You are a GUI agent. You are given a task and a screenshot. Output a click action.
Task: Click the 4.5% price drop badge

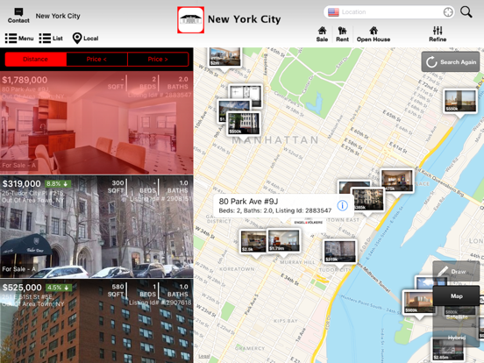pyautogui.click(x=59, y=288)
